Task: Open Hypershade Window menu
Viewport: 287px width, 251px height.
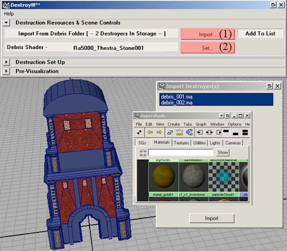Action: [x=217, y=124]
